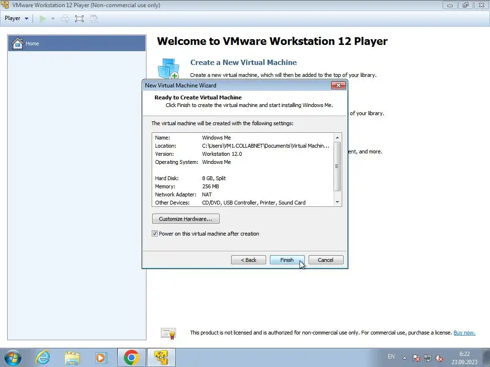This screenshot has height=367, width=490.
Task: Click the VMware icon in the title bar
Action: 5,5
